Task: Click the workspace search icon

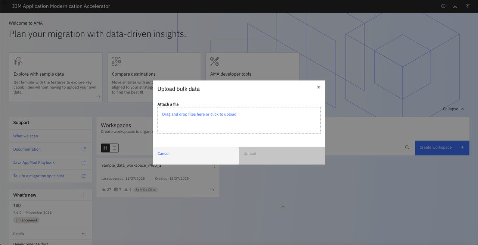Action: (407, 147)
